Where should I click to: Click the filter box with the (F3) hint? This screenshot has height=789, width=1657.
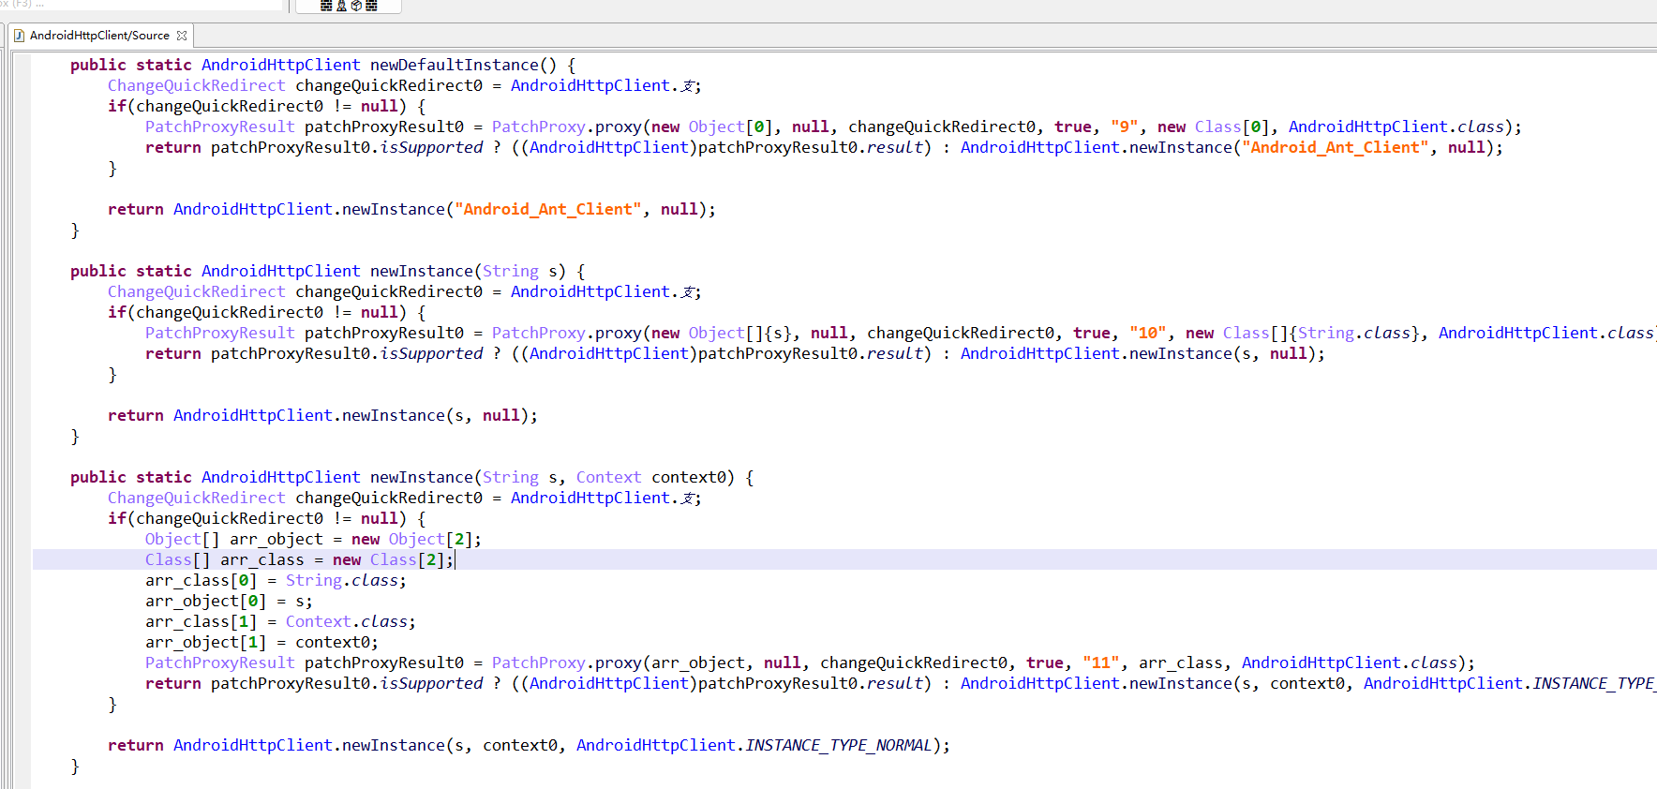tap(141, 5)
